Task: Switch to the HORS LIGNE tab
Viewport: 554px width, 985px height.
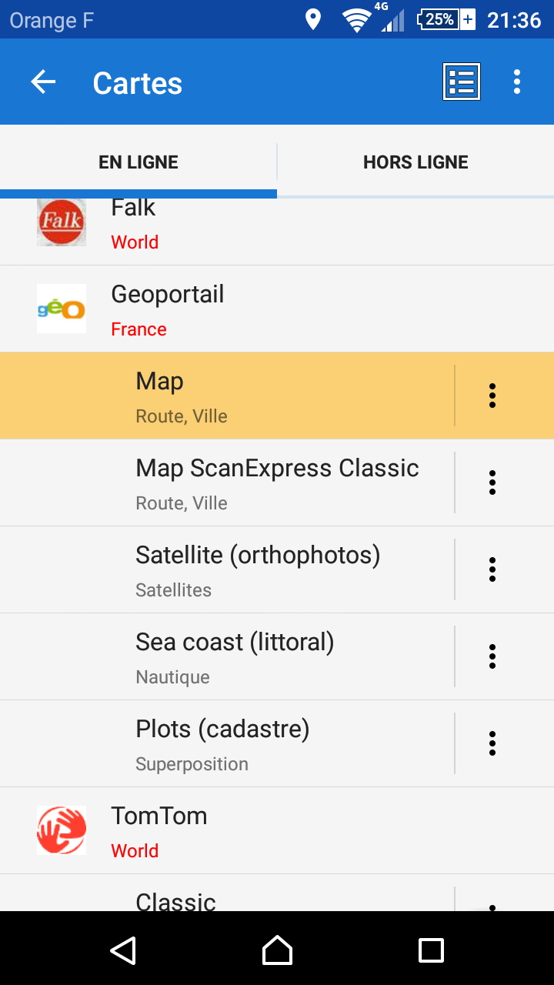Action: [415, 162]
